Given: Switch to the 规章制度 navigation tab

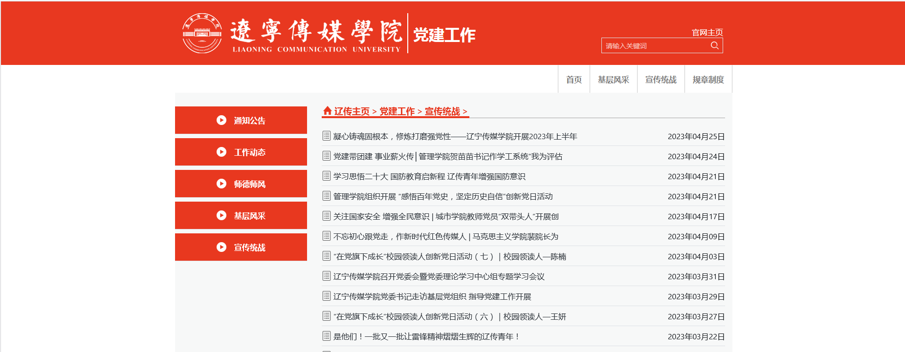Looking at the screenshot, I should tap(708, 80).
